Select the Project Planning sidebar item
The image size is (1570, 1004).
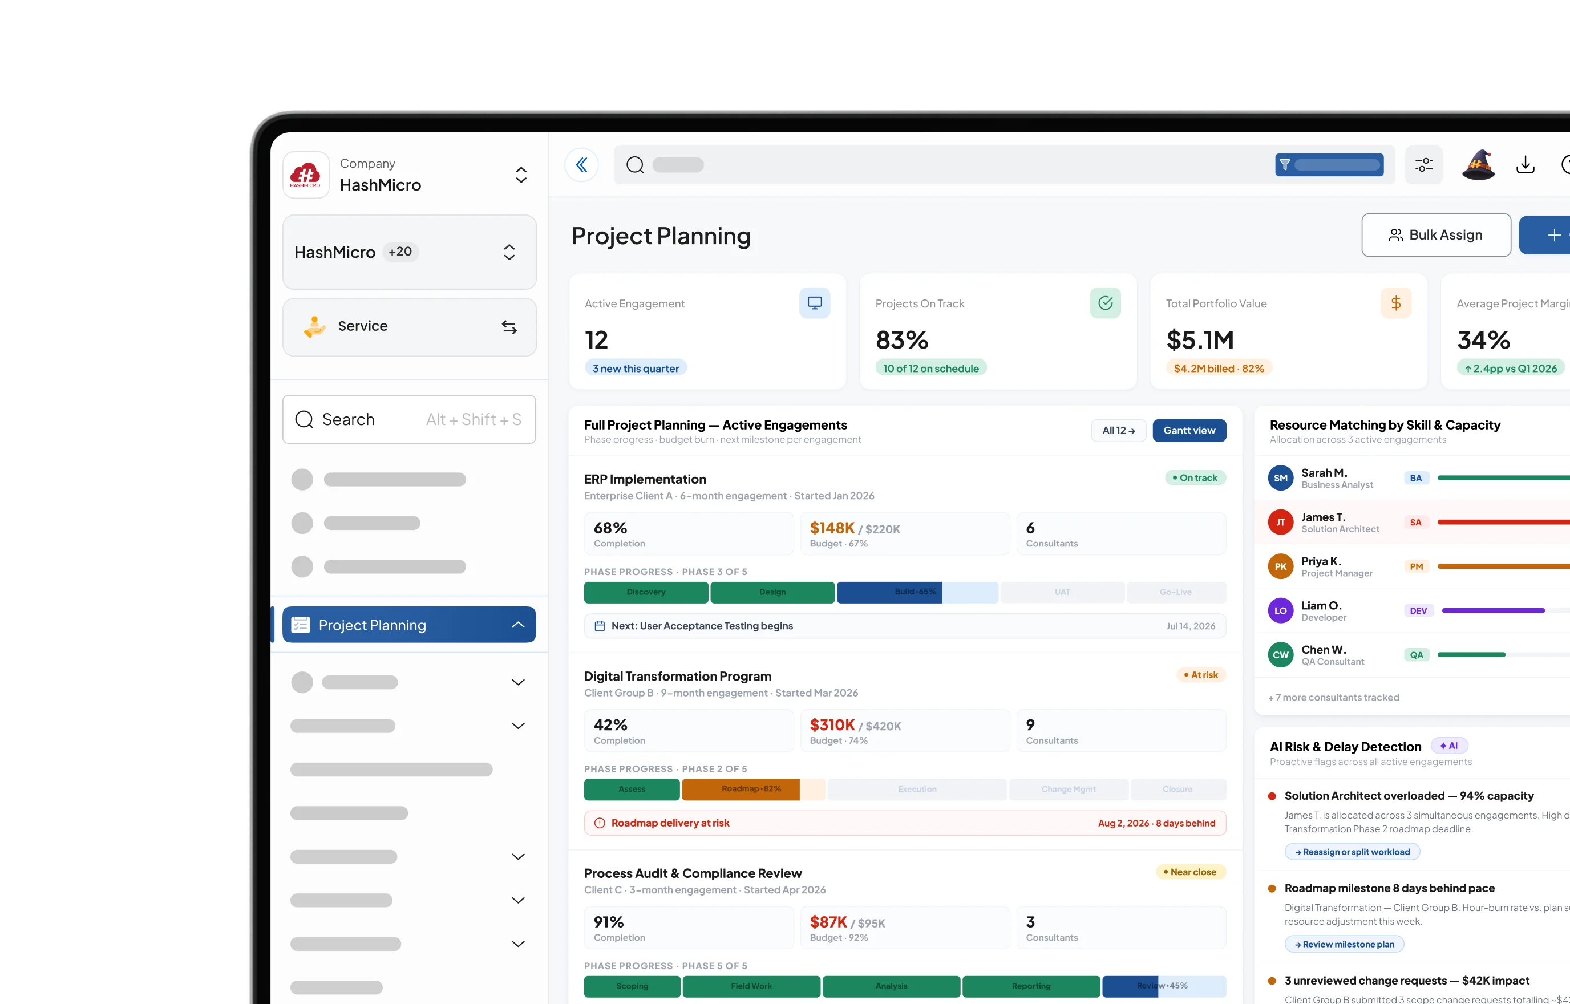[410, 625]
